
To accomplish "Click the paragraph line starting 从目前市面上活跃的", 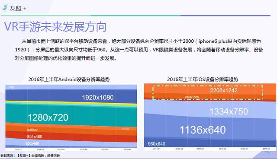I will 141,41.
